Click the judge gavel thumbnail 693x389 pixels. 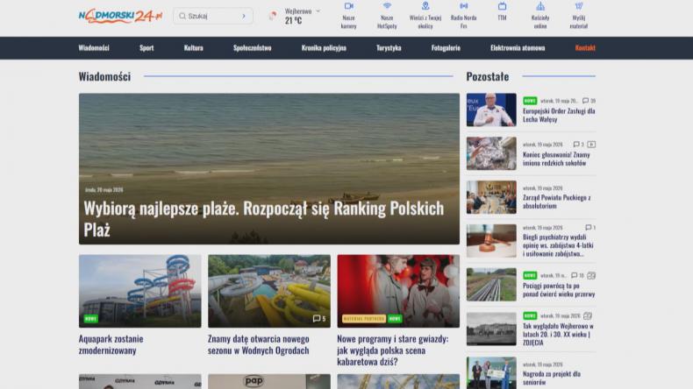coord(491,241)
